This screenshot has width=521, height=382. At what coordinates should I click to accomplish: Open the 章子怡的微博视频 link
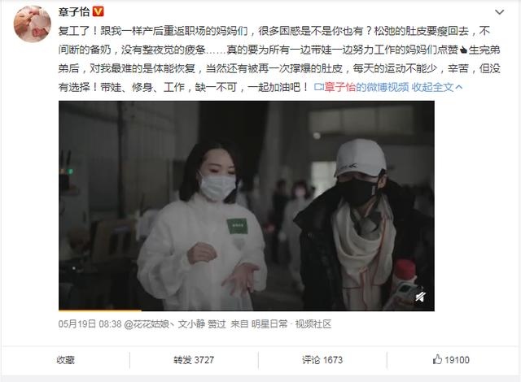366,87
